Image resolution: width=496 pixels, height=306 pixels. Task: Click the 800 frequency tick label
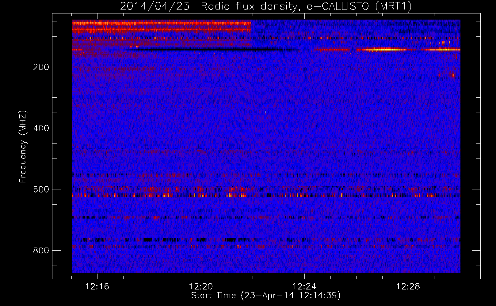[41, 251]
